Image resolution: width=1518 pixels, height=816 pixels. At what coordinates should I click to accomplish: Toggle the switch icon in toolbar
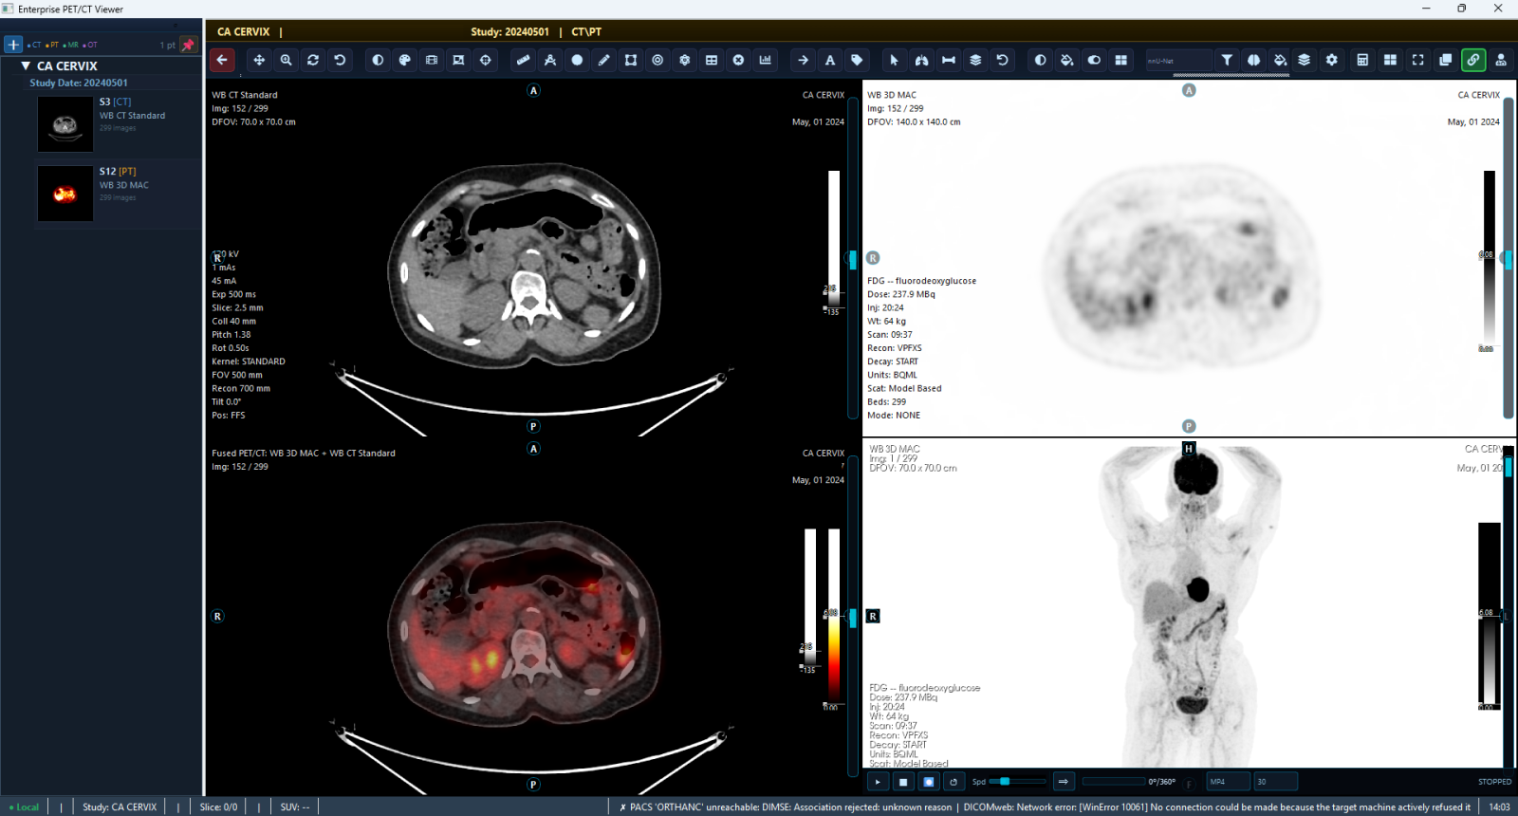tap(1094, 60)
